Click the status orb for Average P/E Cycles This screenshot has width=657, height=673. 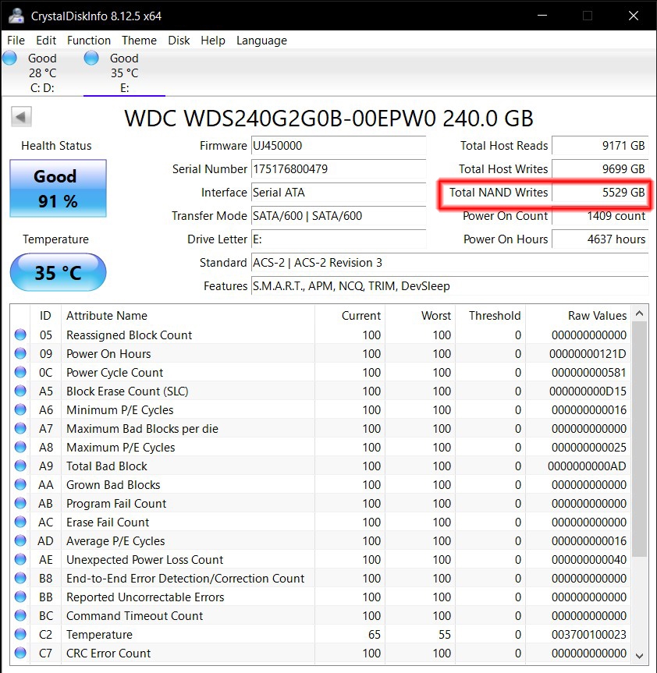(x=20, y=540)
